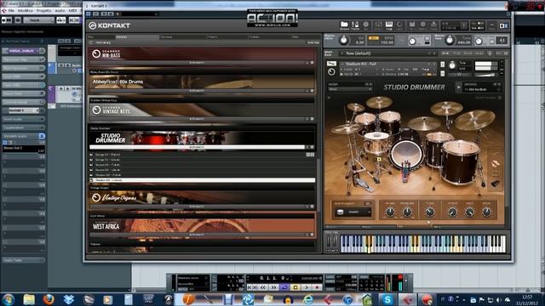Switch to the Files browser tab
The width and height of the screenshot is (545, 306).
pos(100,37)
